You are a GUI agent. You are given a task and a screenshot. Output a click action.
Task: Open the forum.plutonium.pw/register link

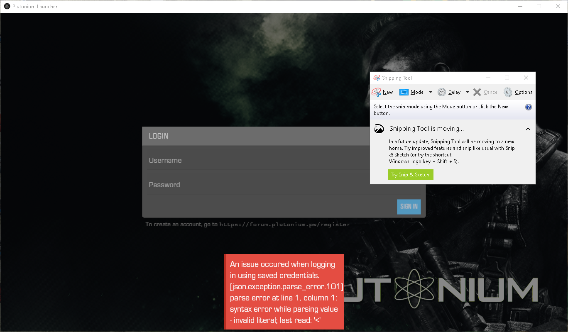pos(284,225)
